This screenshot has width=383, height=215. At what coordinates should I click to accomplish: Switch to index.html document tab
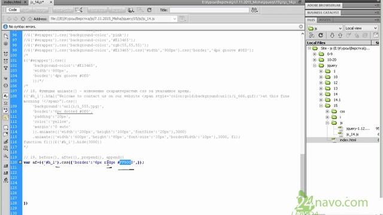(x=12, y=2)
